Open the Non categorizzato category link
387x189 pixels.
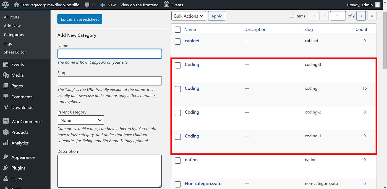point(203,183)
